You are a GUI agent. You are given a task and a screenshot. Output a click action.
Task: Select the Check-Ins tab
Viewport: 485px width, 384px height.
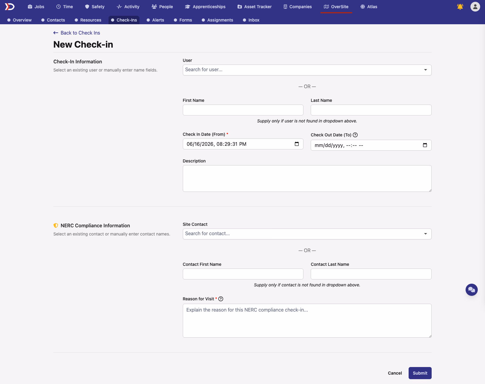(124, 20)
